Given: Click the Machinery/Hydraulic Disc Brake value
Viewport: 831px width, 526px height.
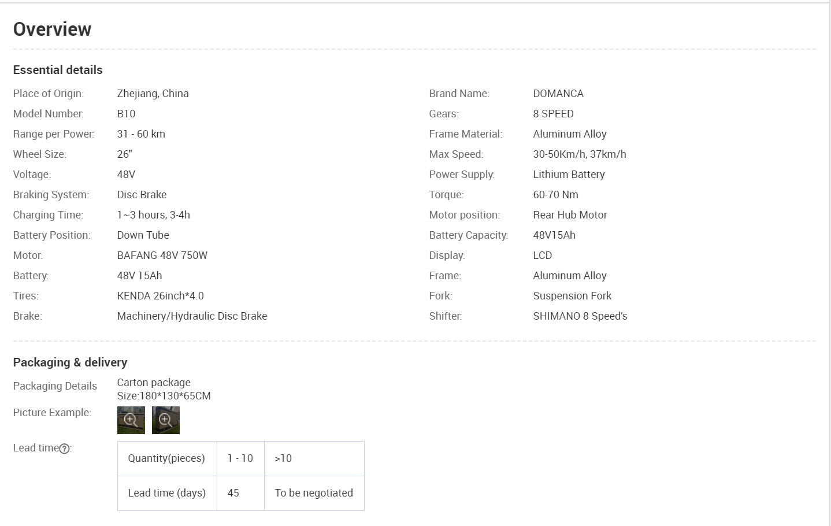Looking at the screenshot, I should pyautogui.click(x=192, y=316).
